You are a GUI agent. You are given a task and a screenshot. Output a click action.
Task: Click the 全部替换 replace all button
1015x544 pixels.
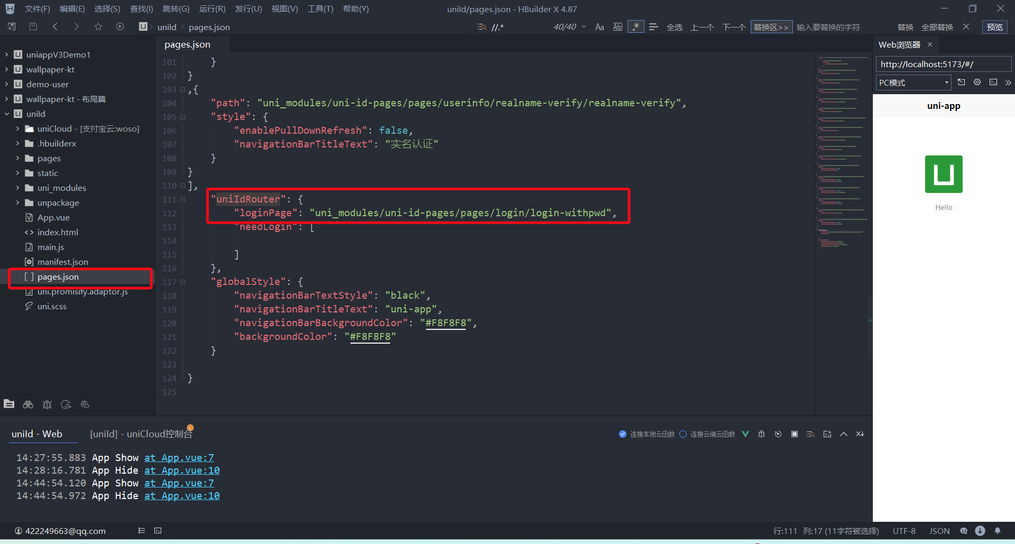point(937,27)
